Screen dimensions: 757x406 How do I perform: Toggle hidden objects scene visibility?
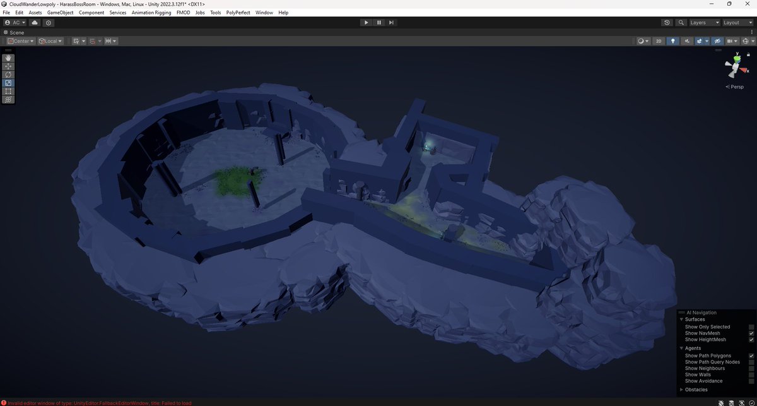pos(717,41)
